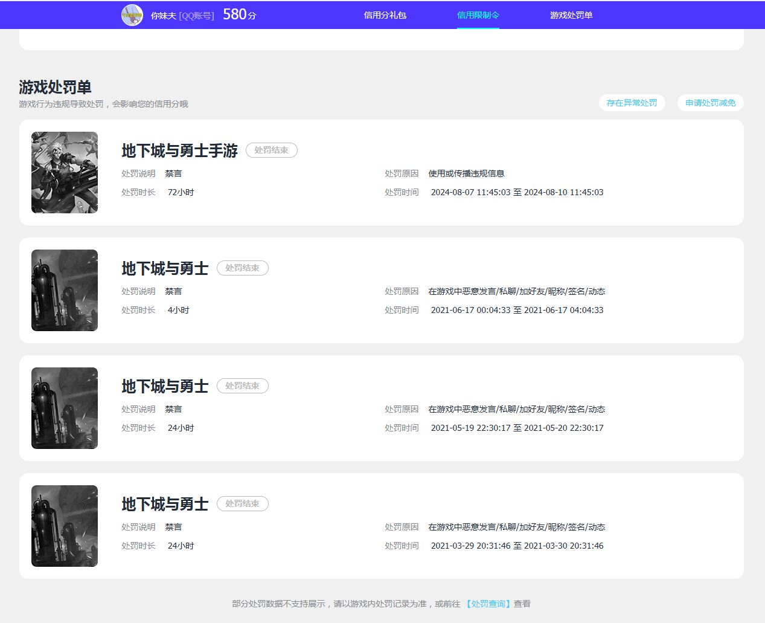The height and width of the screenshot is (623, 765).
Task: Click the game thumbnail for the 4小时 penalty
Action: (x=65, y=290)
